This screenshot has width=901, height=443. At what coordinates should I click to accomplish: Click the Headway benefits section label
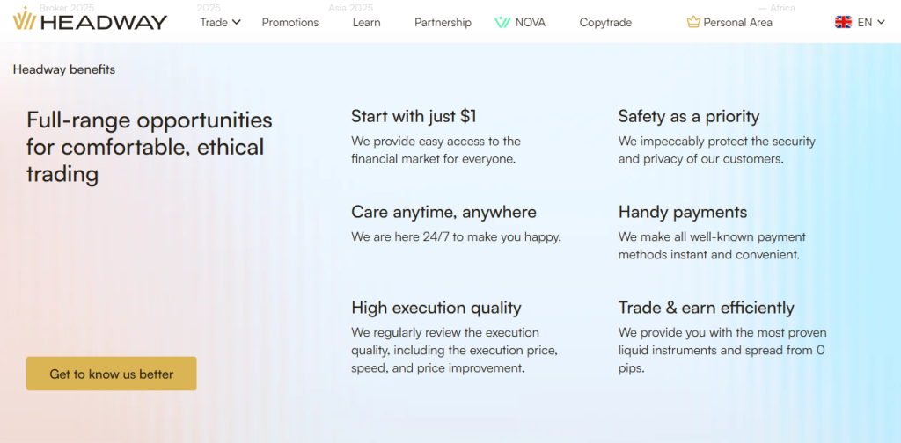[x=64, y=69]
